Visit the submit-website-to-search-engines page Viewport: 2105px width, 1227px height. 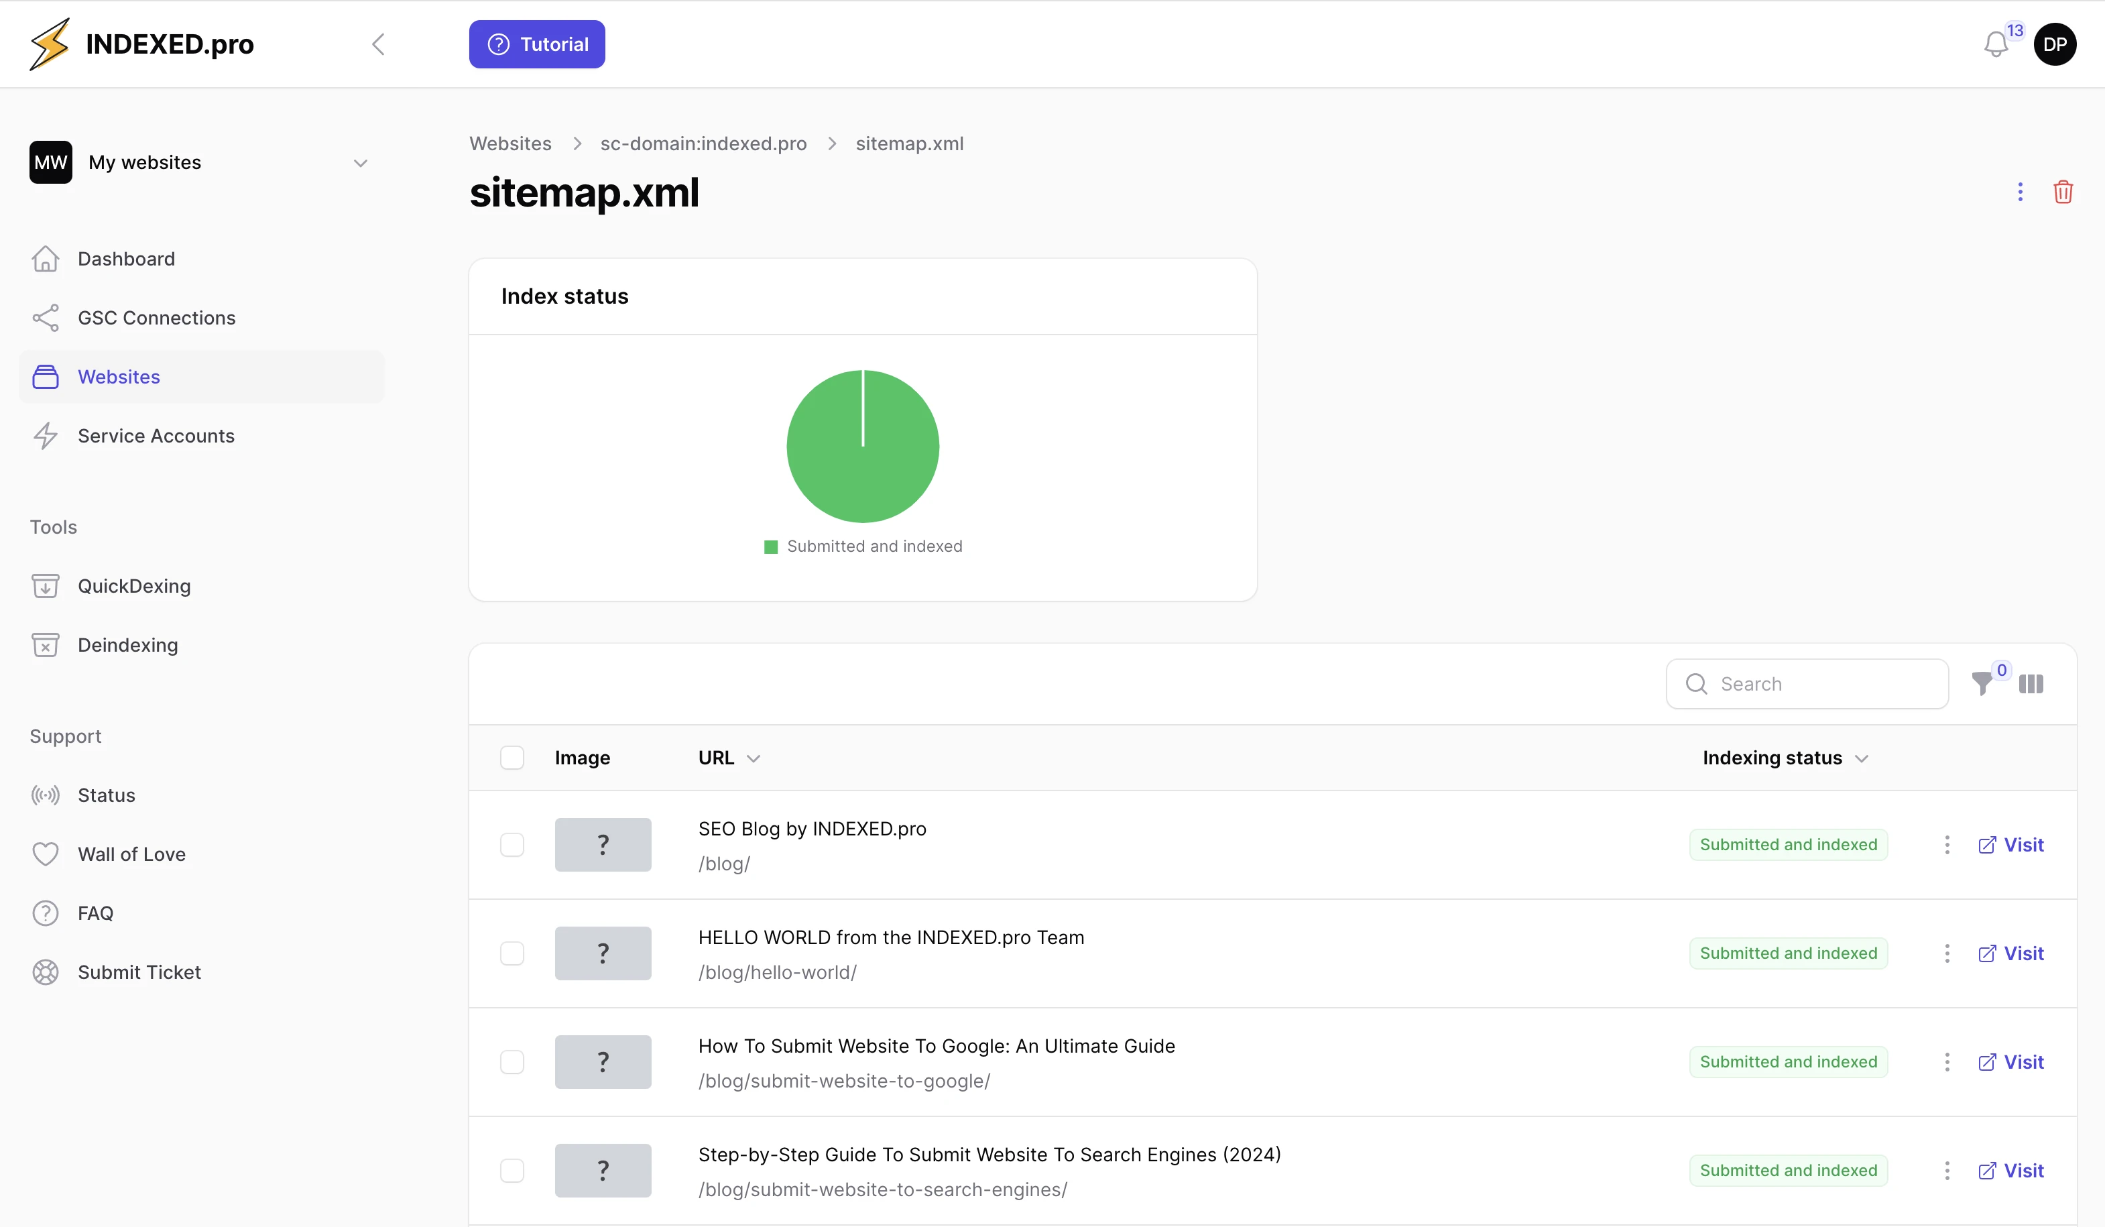(x=2010, y=1170)
